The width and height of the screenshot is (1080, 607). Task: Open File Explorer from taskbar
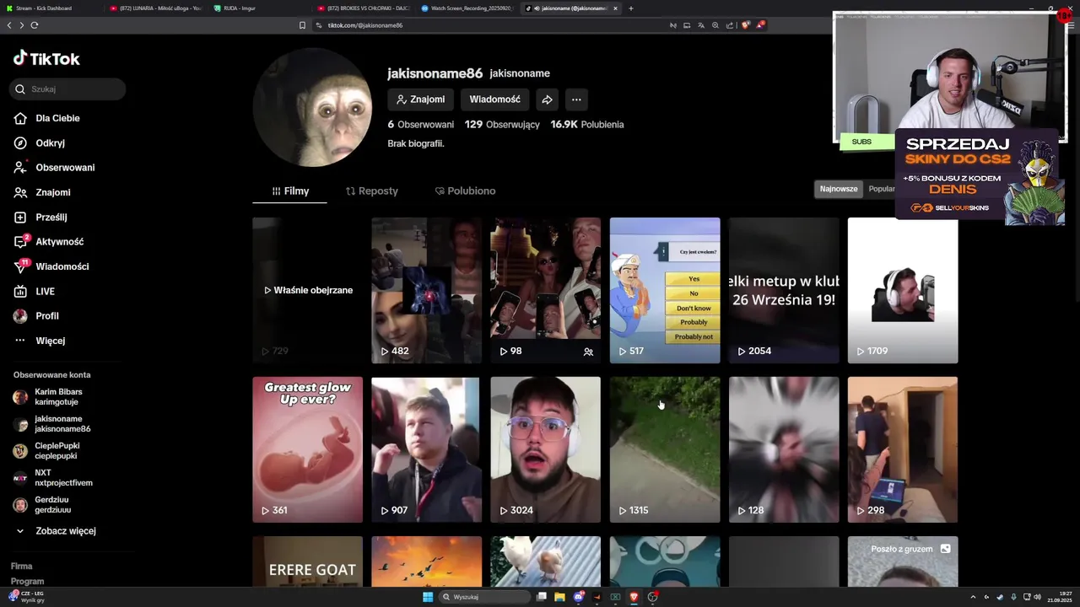(x=560, y=597)
